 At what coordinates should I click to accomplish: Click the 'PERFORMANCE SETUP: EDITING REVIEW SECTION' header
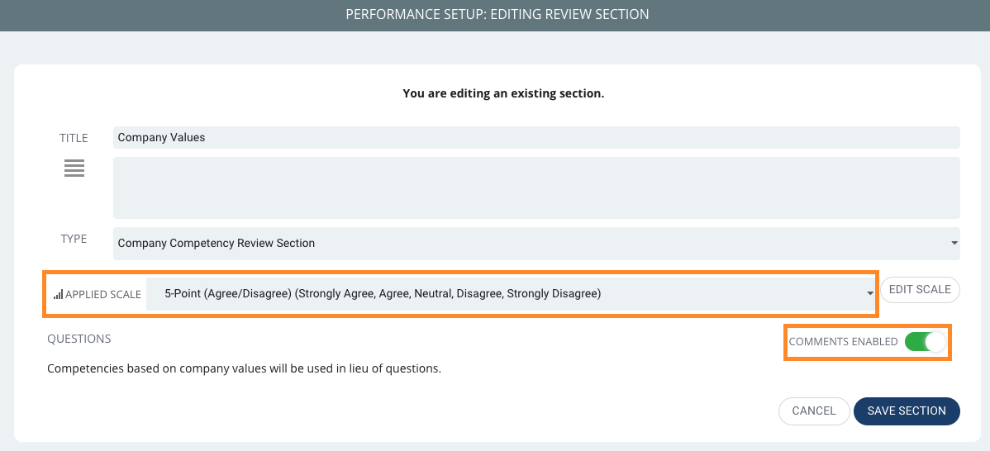pyautogui.click(x=497, y=14)
